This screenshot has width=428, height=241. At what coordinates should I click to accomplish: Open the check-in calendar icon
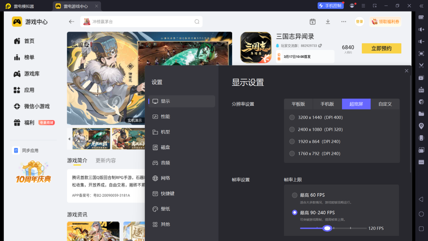pyautogui.click(x=312, y=21)
